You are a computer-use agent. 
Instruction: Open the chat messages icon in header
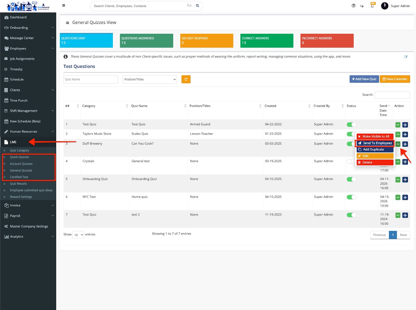pyautogui.click(x=362, y=6)
